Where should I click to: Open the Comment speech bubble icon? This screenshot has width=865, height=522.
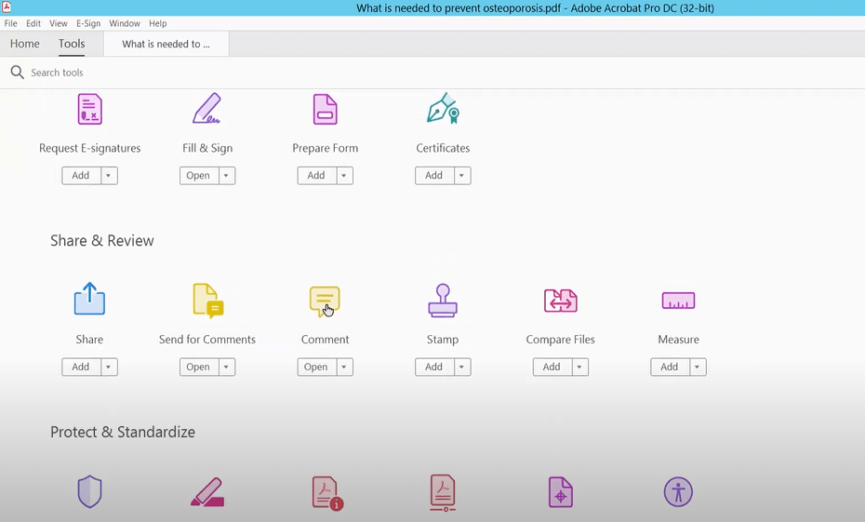pos(325,301)
